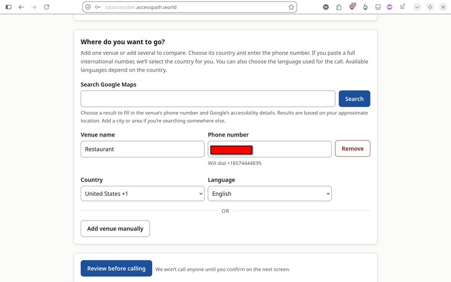Screen dimensions: 451x282
Task: Open the tab view toolbar icon
Action: tap(378, 7)
